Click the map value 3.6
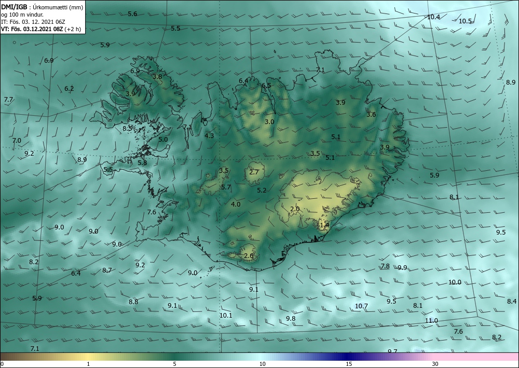The width and height of the screenshot is (519, 368). pyautogui.click(x=371, y=115)
